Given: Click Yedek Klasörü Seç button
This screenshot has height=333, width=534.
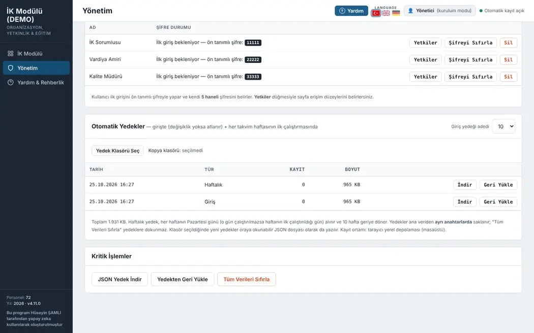Looking at the screenshot, I should click(117, 151).
